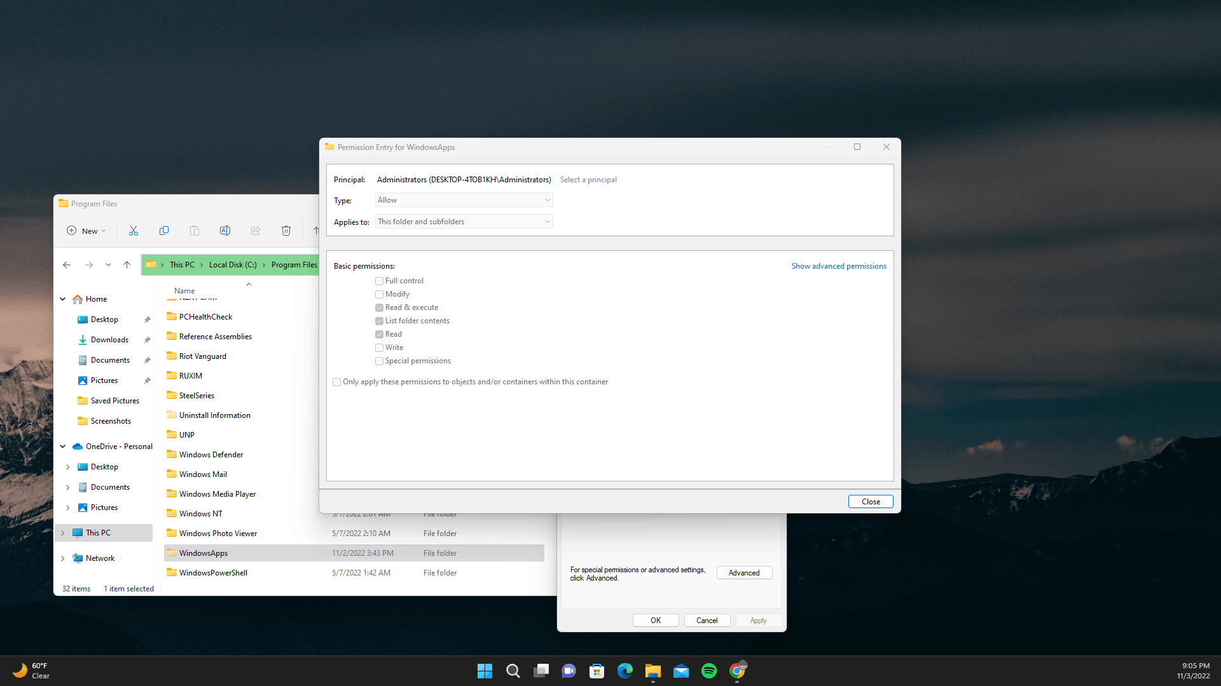The height and width of the screenshot is (686, 1221).
Task: Open Spotify from the taskbar
Action: tap(708, 671)
